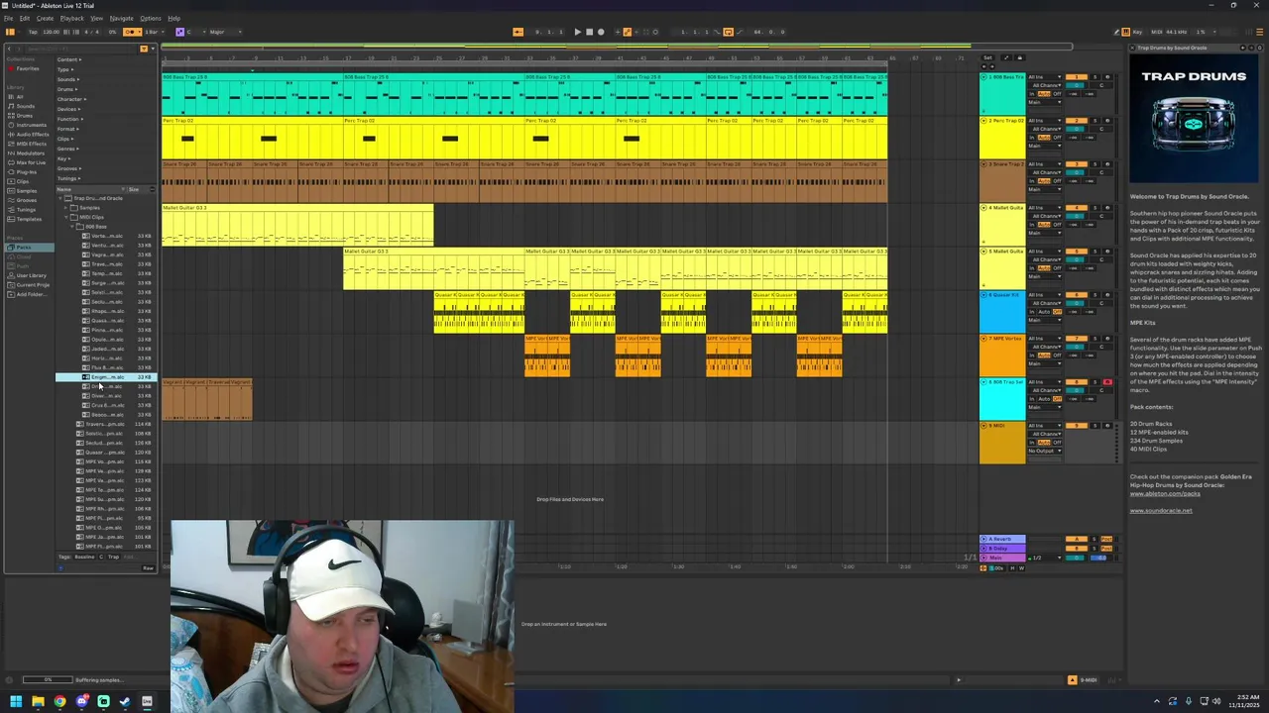The width and height of the screenshot is (1269, 713).
Task: Open the Major scale dropdown
Action: (225, 32)
